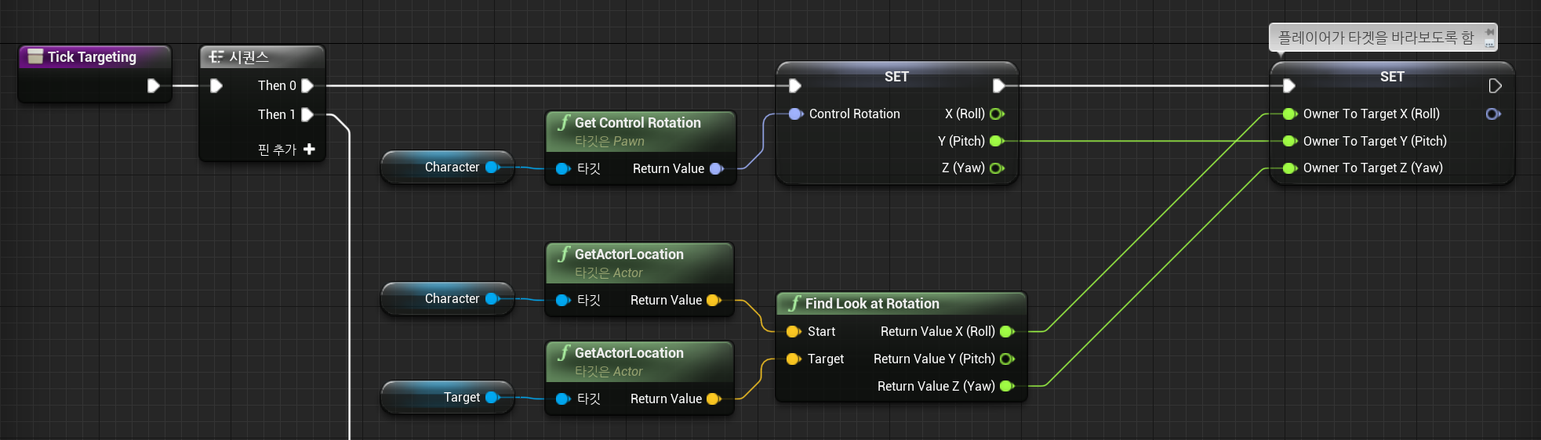Click the Get Control Rotation 타깃 input pin

(x=562, y=168)
